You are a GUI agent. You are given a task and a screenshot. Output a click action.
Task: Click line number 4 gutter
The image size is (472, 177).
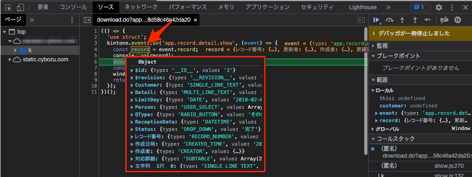[95, 49]
